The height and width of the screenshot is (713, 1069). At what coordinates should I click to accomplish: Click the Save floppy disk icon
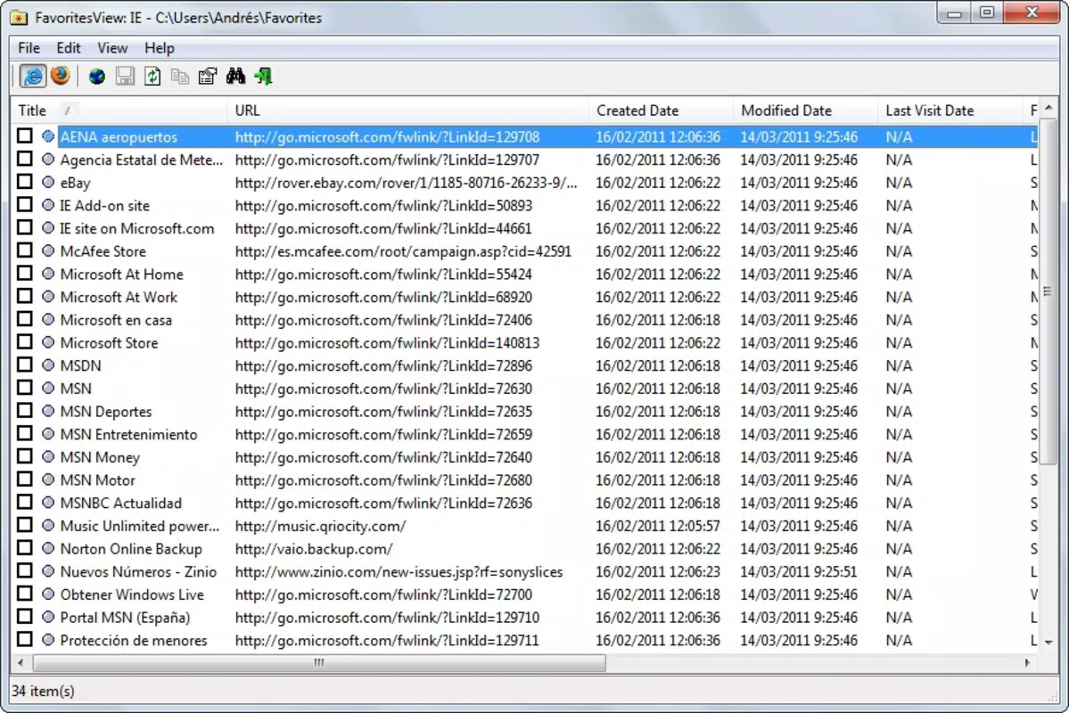125,77
